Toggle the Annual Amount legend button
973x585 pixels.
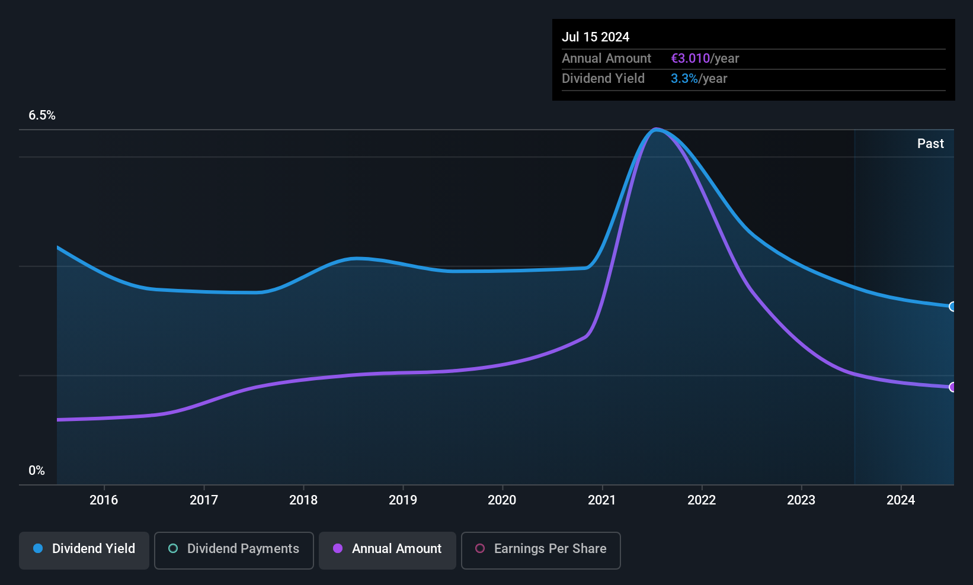pos(388,550)
